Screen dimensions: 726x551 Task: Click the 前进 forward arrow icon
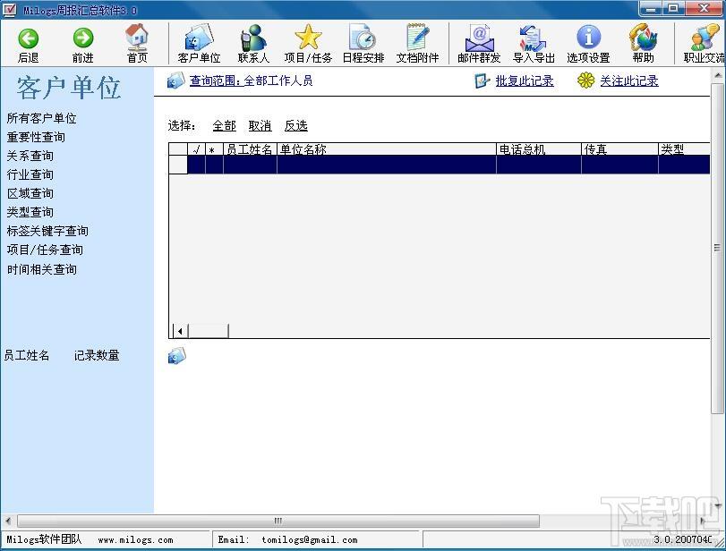coord(83,38)
